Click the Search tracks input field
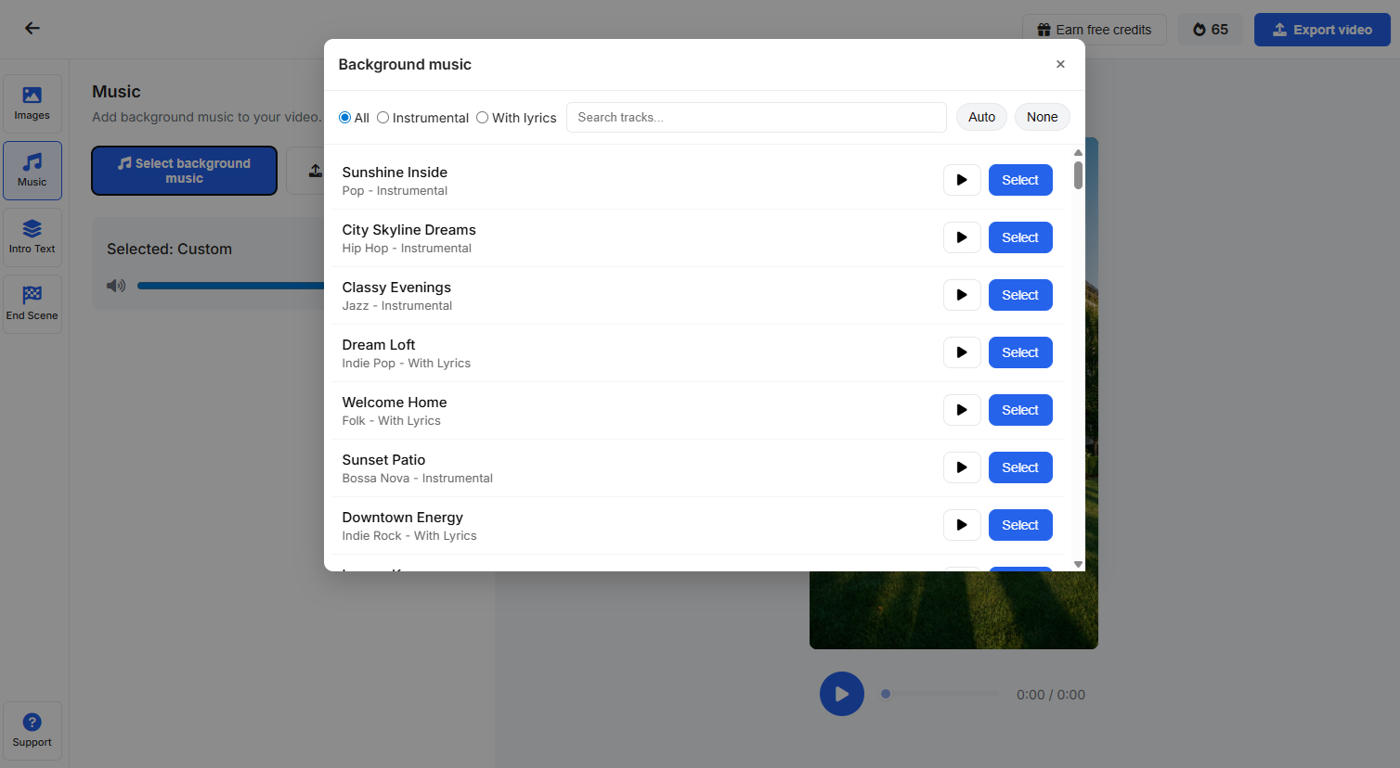This screenshot has height=768, width=1400. coord(756,117)
